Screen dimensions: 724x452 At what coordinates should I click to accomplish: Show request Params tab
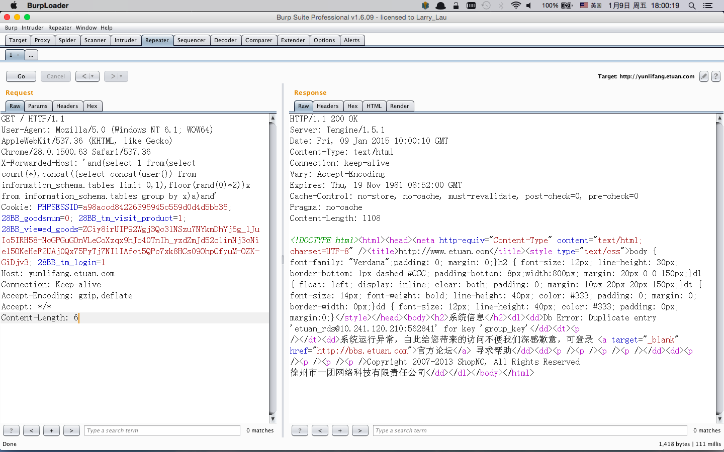[x=38, y=106]
